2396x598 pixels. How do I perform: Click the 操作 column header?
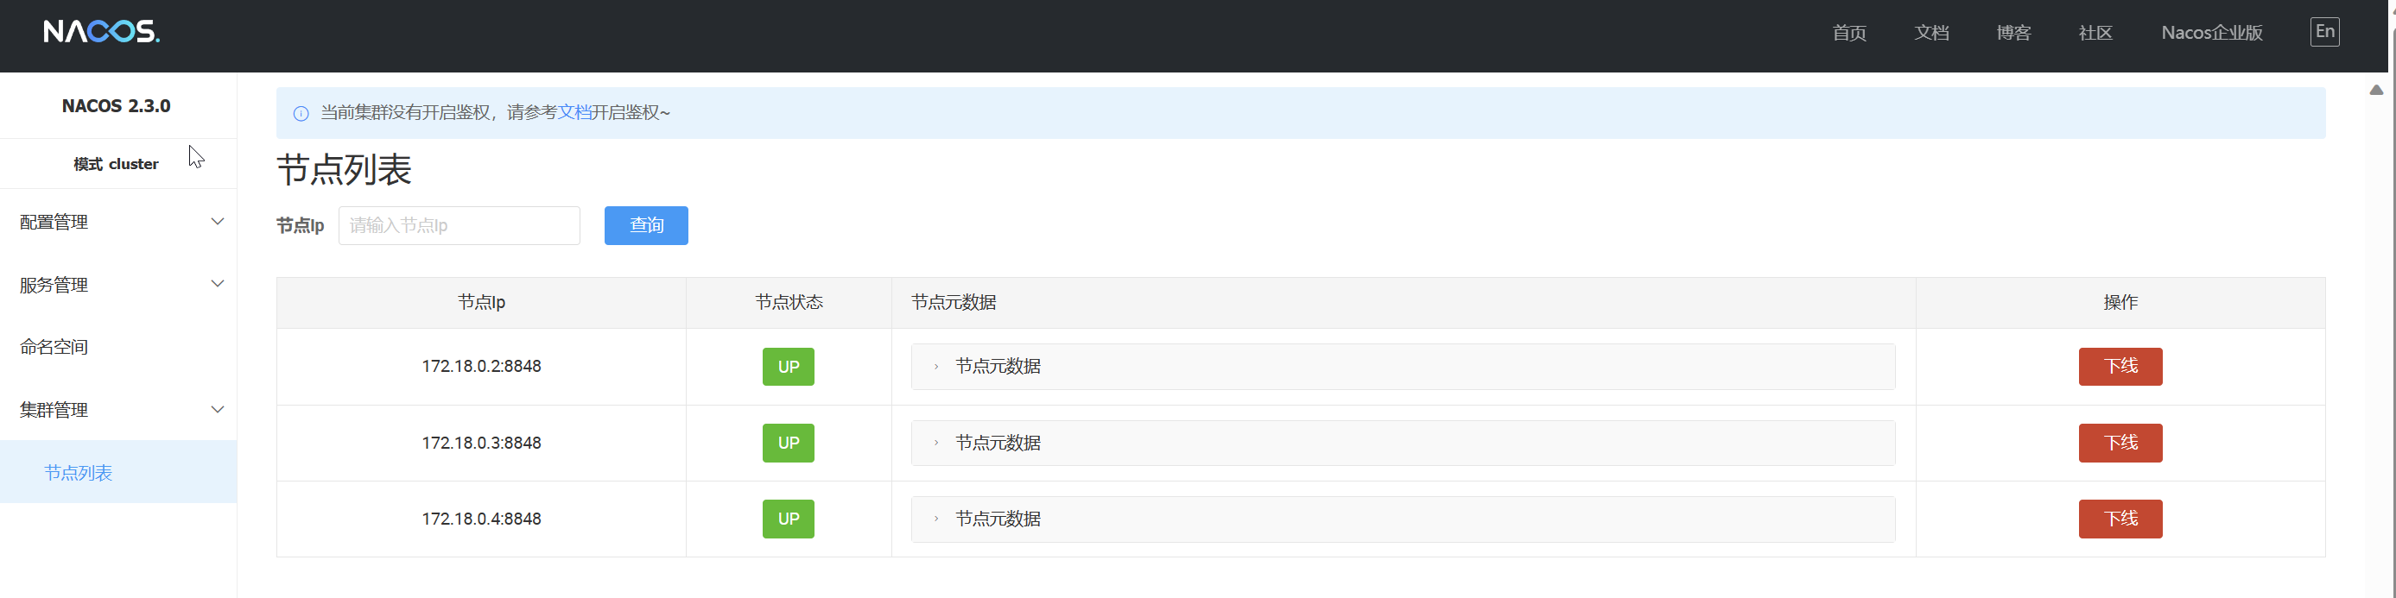point(2120,303)
